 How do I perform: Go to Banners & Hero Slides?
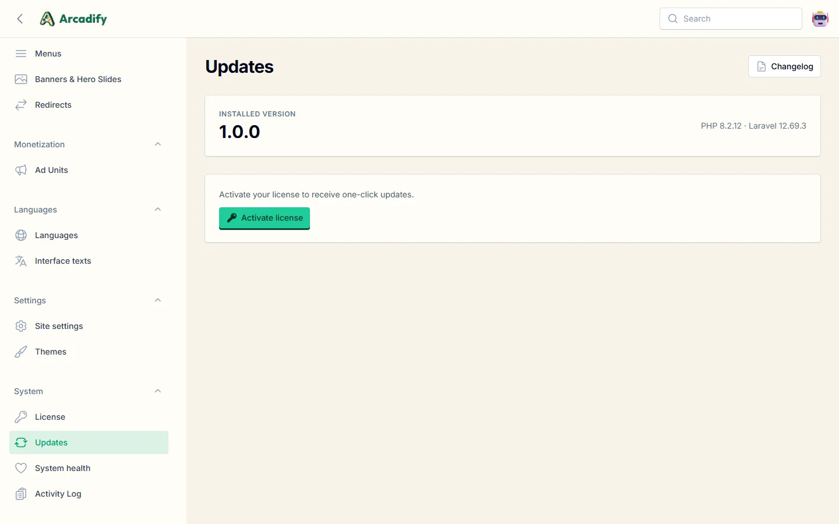click(89, 79)
